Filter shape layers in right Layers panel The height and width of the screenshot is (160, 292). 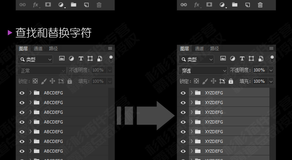251,59
